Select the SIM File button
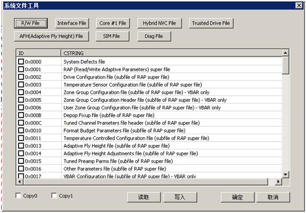This screenshot has width=306, height=213. (x=112, y=36)
